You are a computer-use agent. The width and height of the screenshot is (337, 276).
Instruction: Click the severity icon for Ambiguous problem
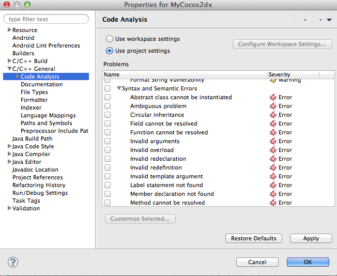coord(273,106)
